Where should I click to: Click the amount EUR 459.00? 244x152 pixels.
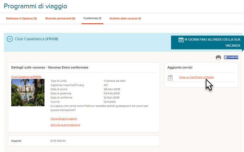[x=58, y=141]
